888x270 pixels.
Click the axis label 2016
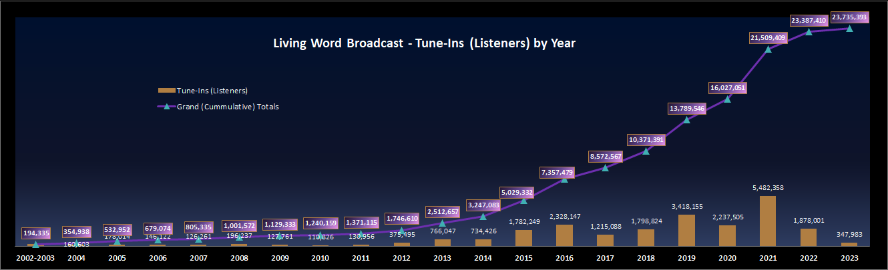pyautogui.click(x=564, y=257)
